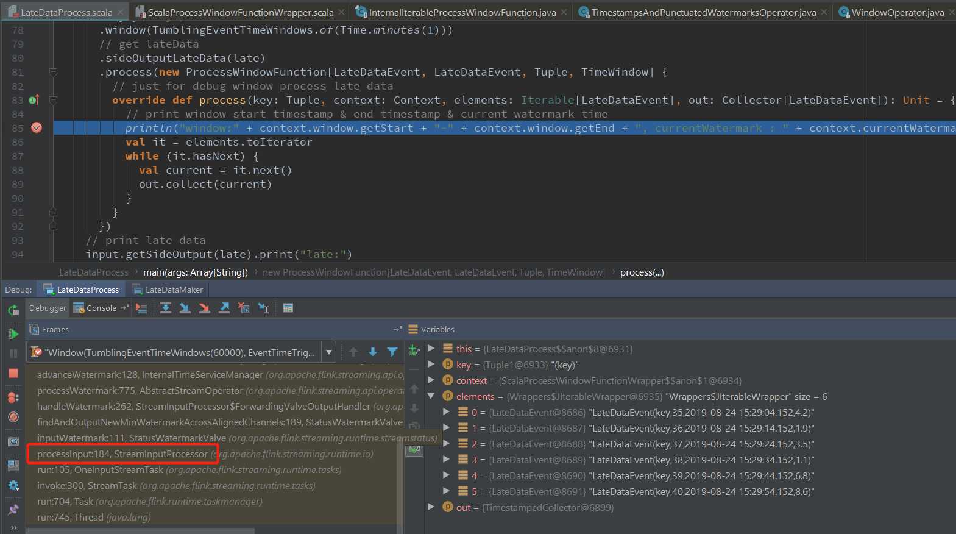956x534 pixels.
Task: Click LateDataProcess in the breadcrumb
Action: (94, 272)
